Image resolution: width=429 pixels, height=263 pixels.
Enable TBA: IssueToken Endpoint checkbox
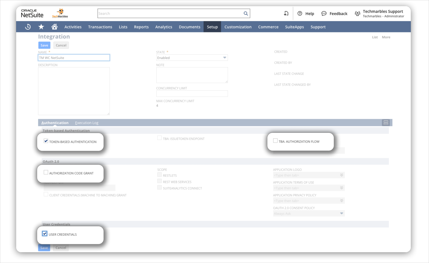[x=159, y=138]
